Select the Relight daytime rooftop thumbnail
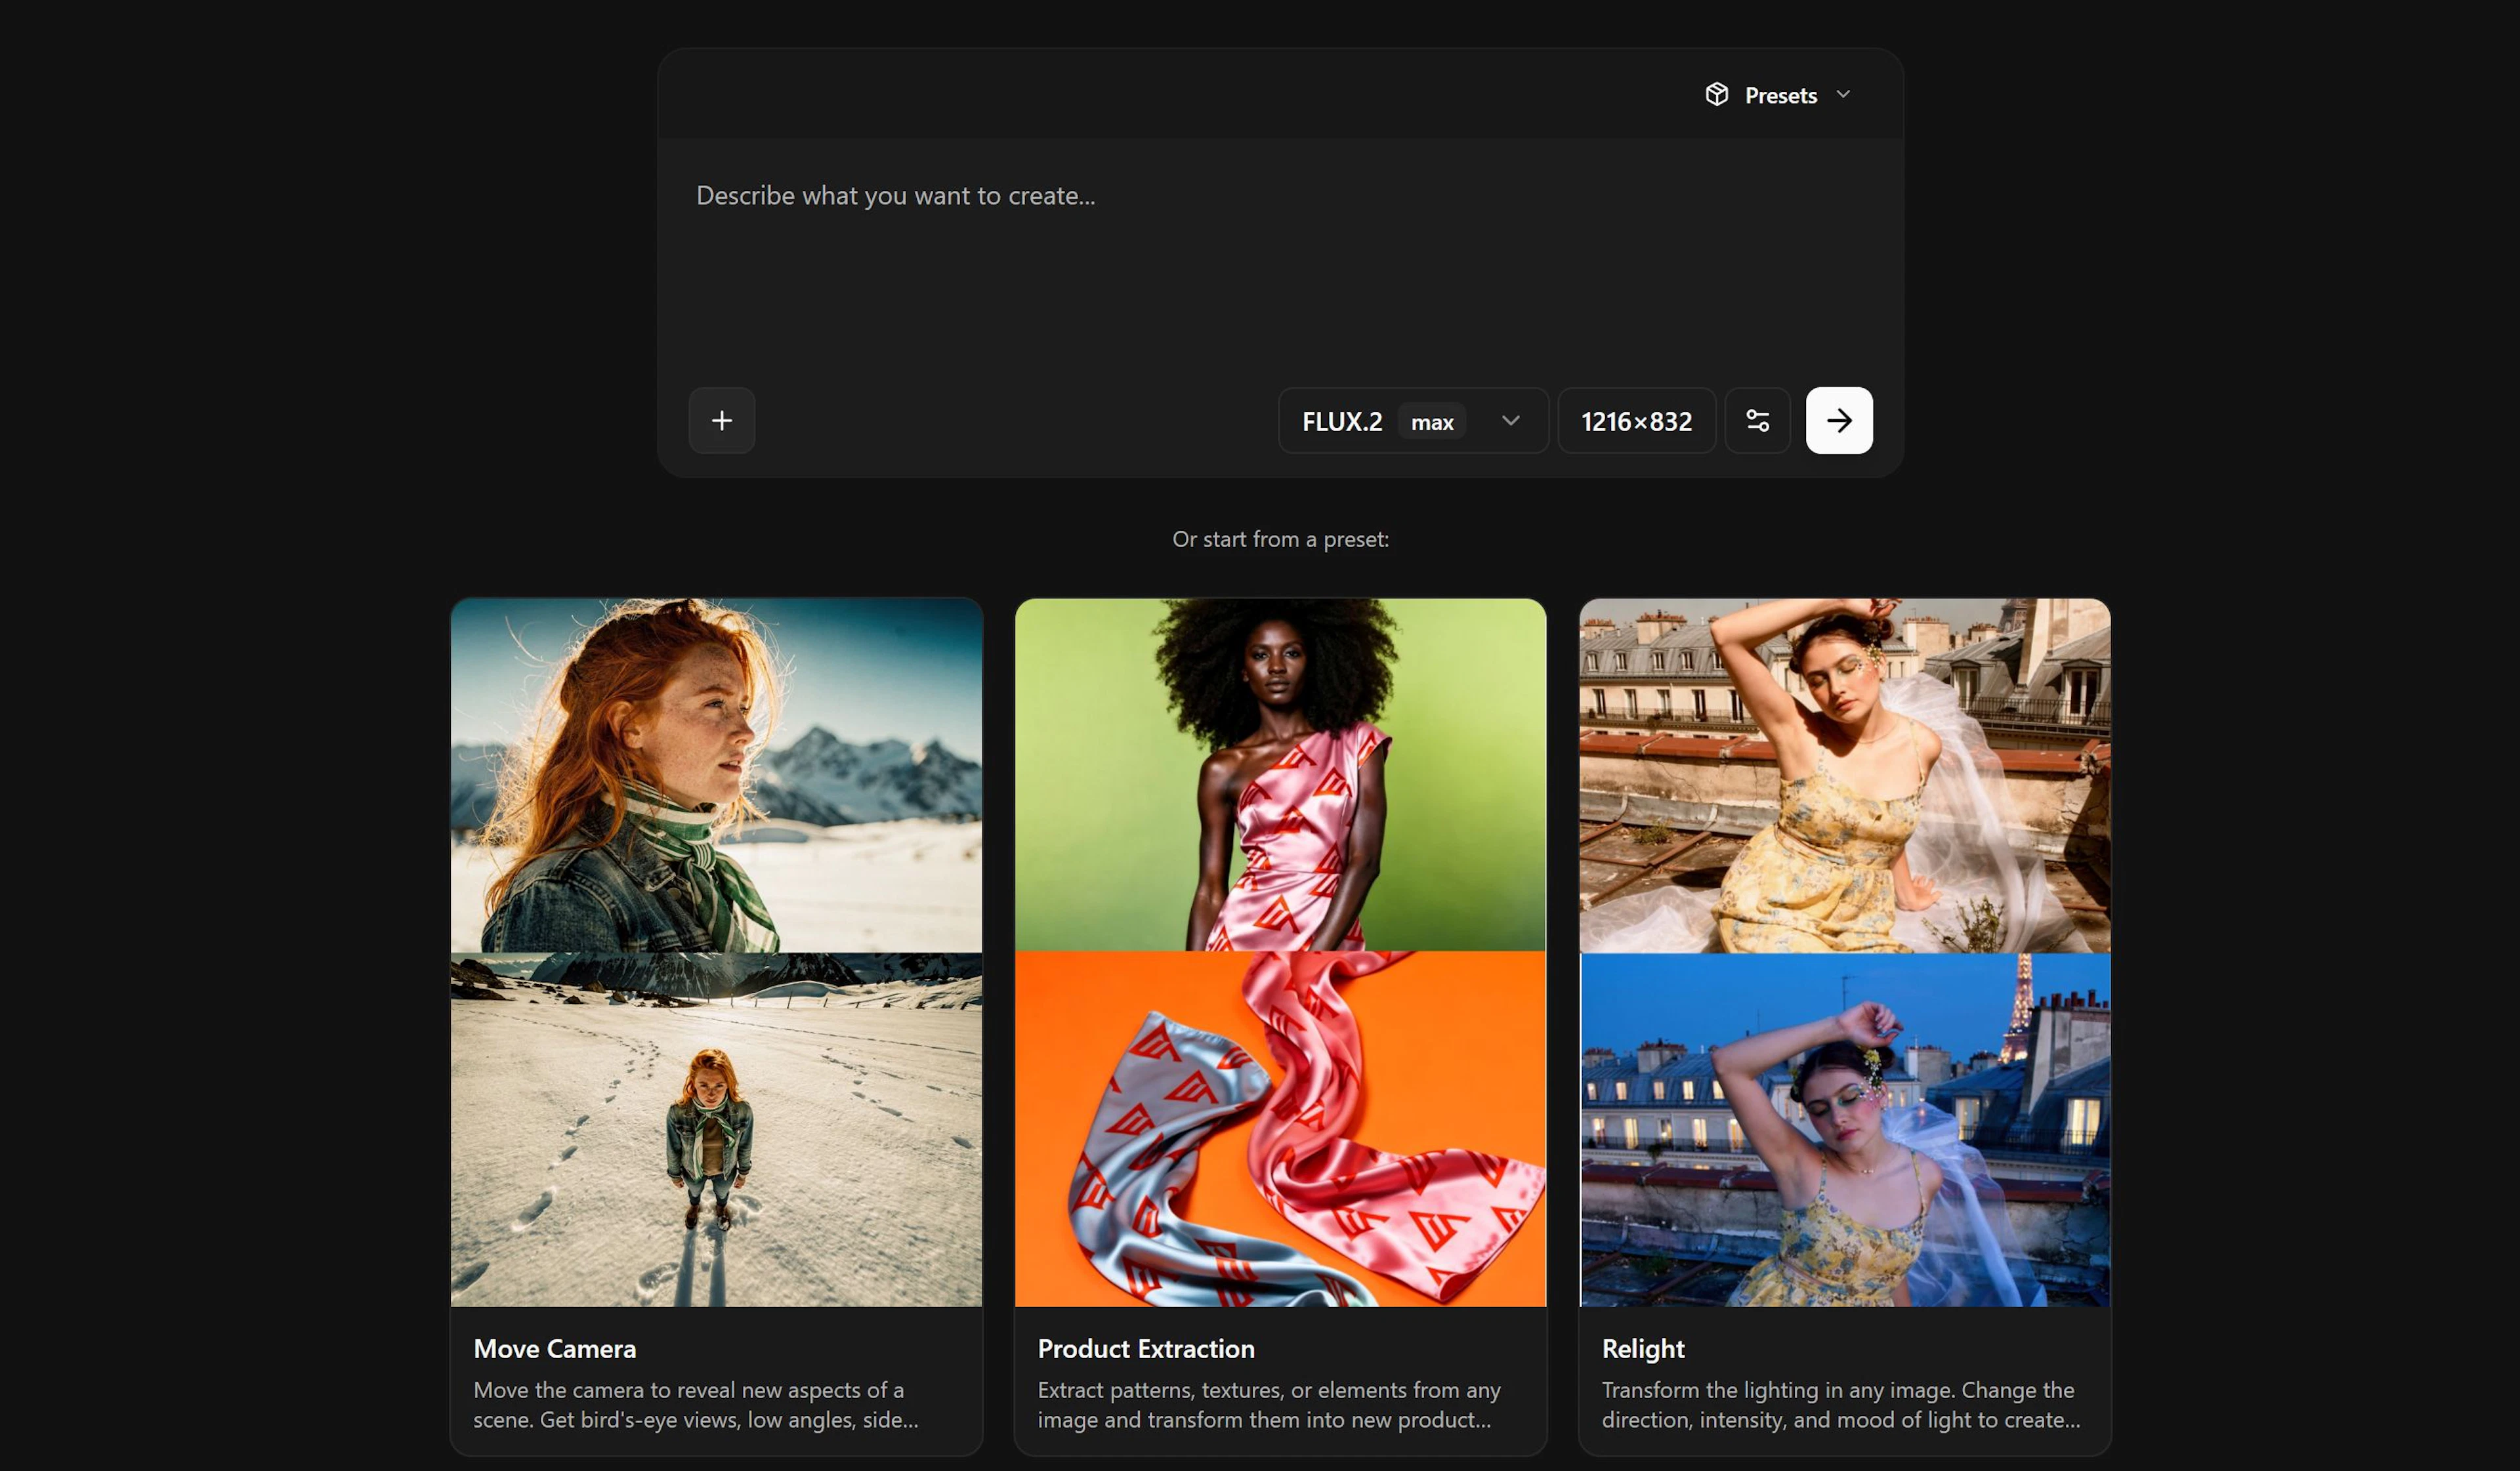The image size is (2520, 1471). click(1844, 775)
